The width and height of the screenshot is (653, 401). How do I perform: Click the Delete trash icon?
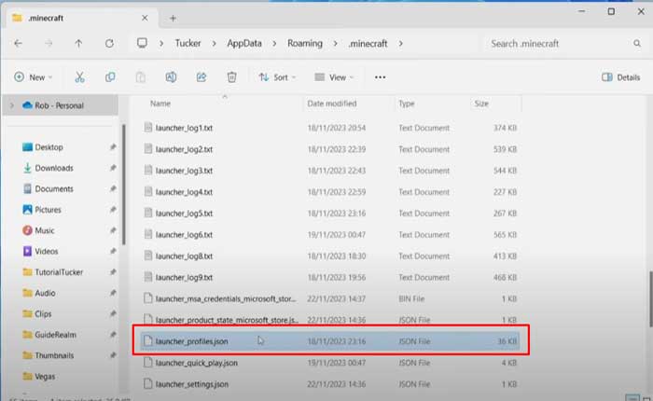coord(232,77)
